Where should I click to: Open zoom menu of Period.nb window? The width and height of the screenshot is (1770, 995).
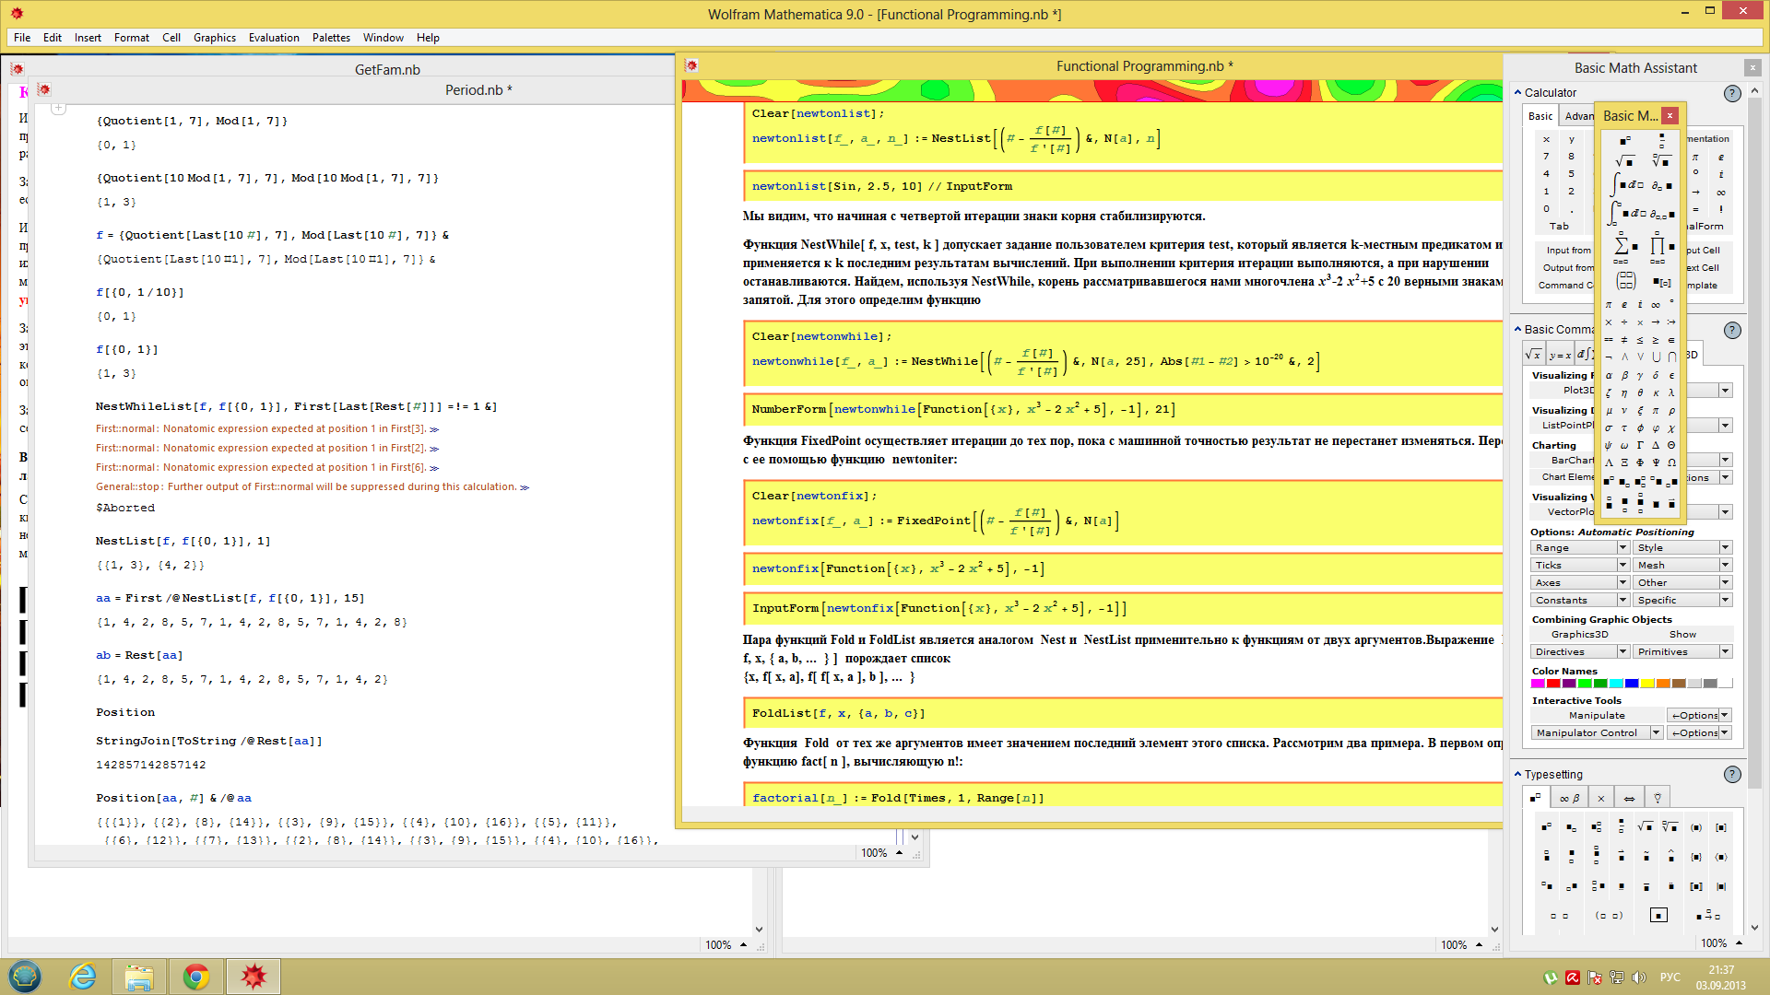point(882,853)
